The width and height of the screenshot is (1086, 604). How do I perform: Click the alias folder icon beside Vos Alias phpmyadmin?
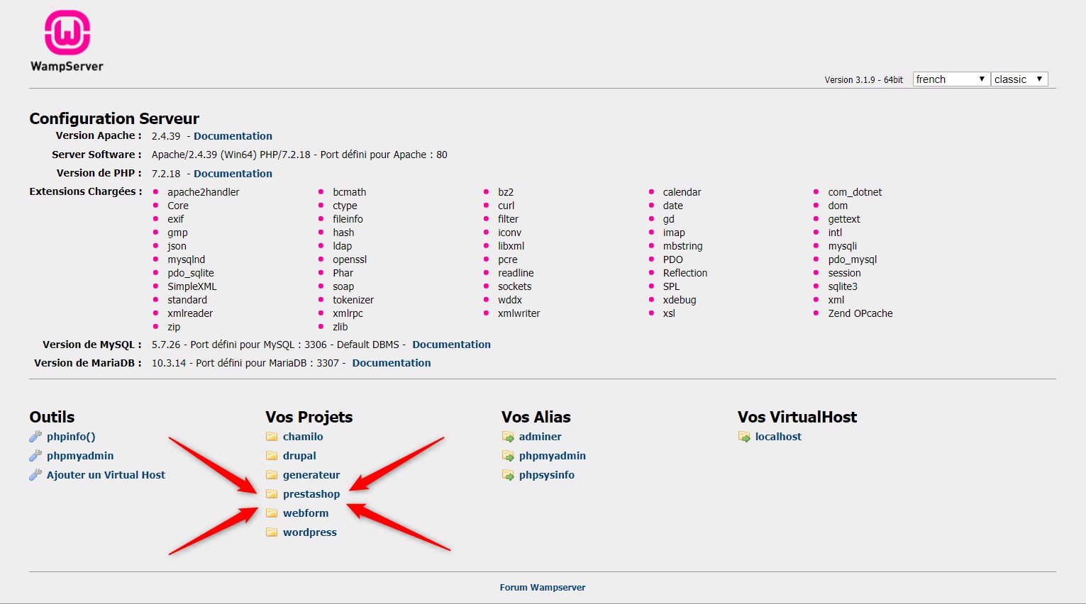click(508, 456)
